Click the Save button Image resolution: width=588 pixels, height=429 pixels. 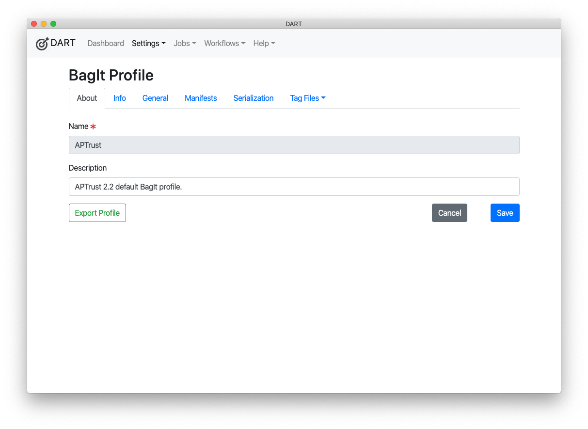tap(505, 213)
